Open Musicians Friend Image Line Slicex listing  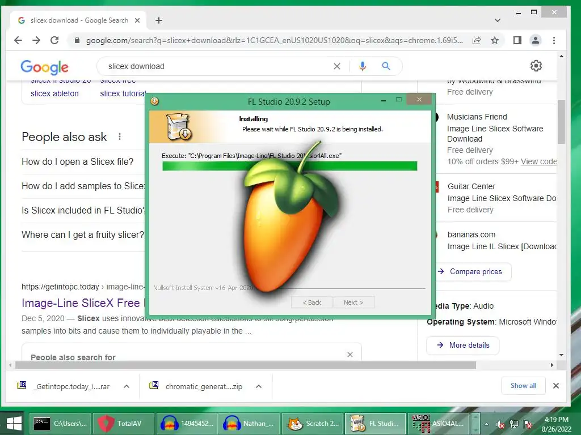[495, 134]
